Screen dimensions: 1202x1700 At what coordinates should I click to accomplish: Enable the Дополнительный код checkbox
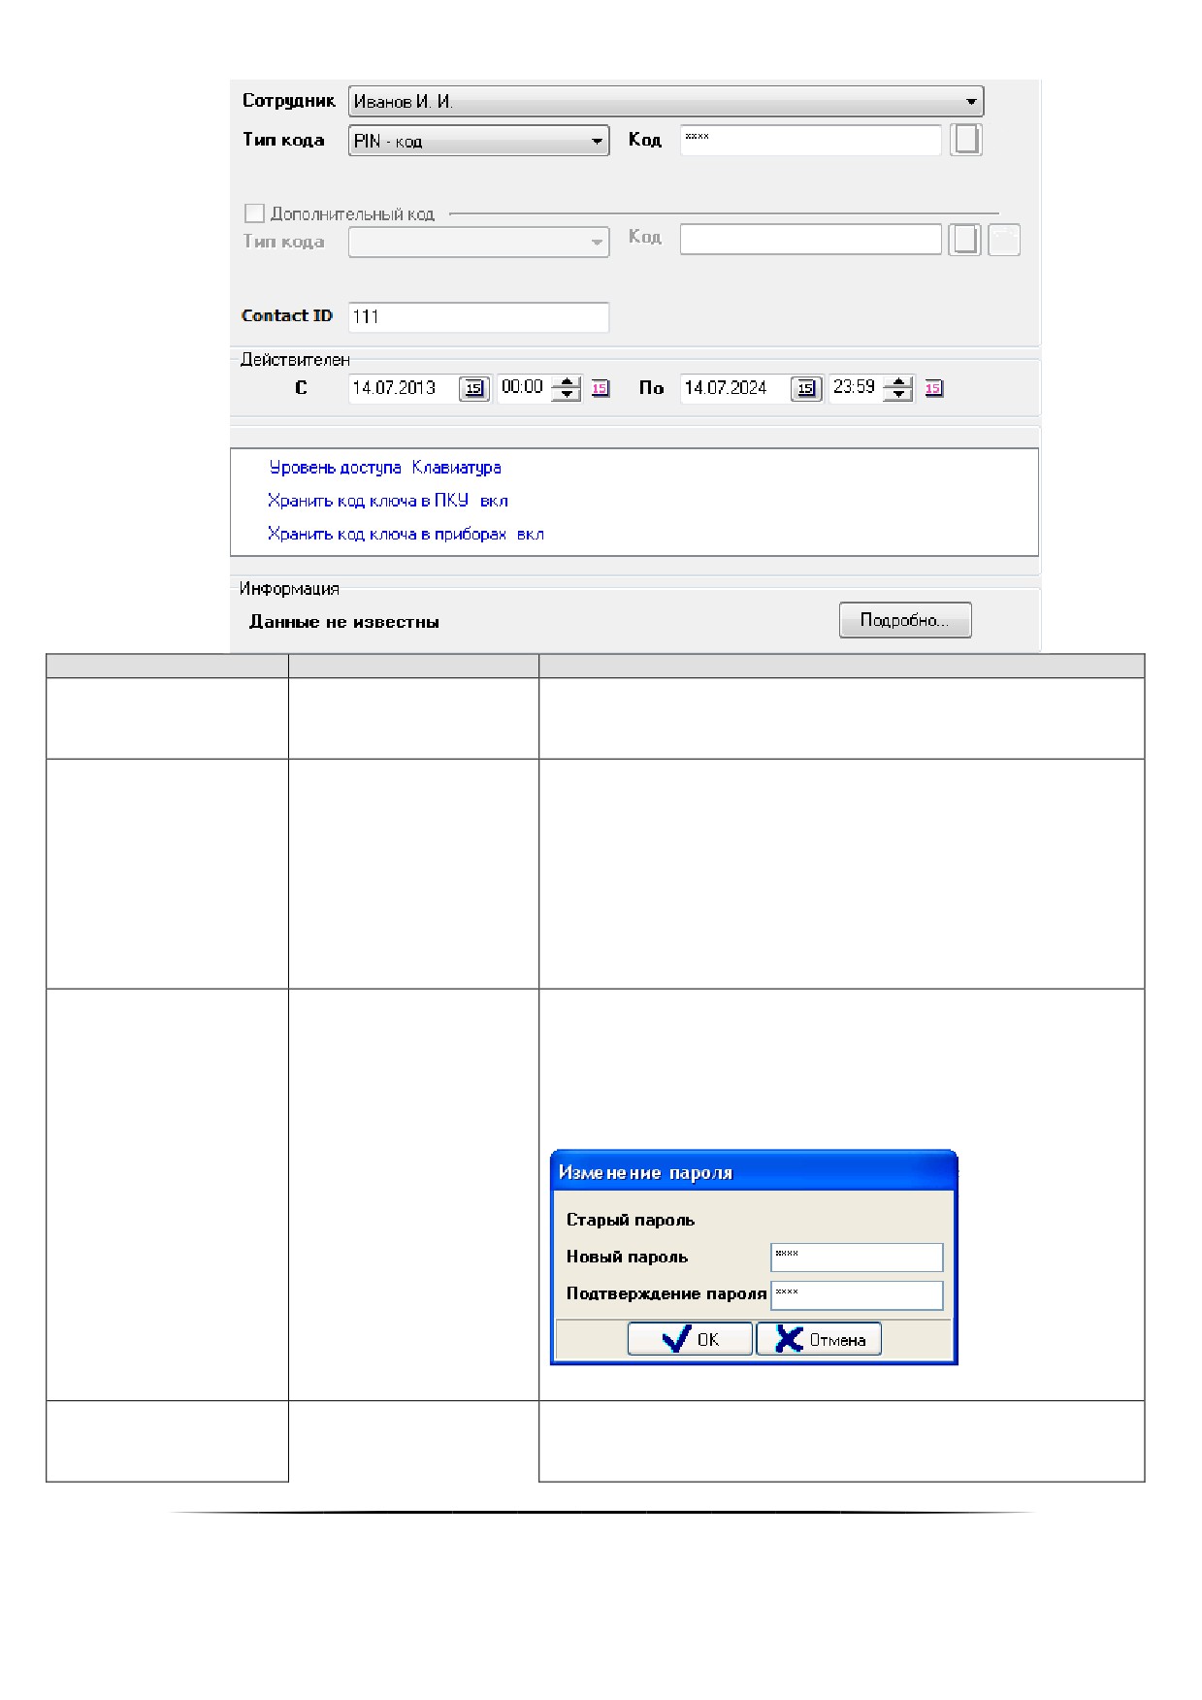(x=254, y=212)
